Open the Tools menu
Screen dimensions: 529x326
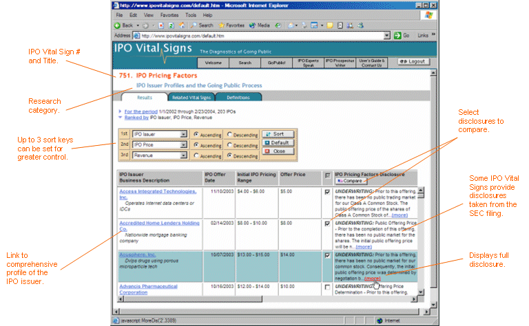click(x=191, y=15)
